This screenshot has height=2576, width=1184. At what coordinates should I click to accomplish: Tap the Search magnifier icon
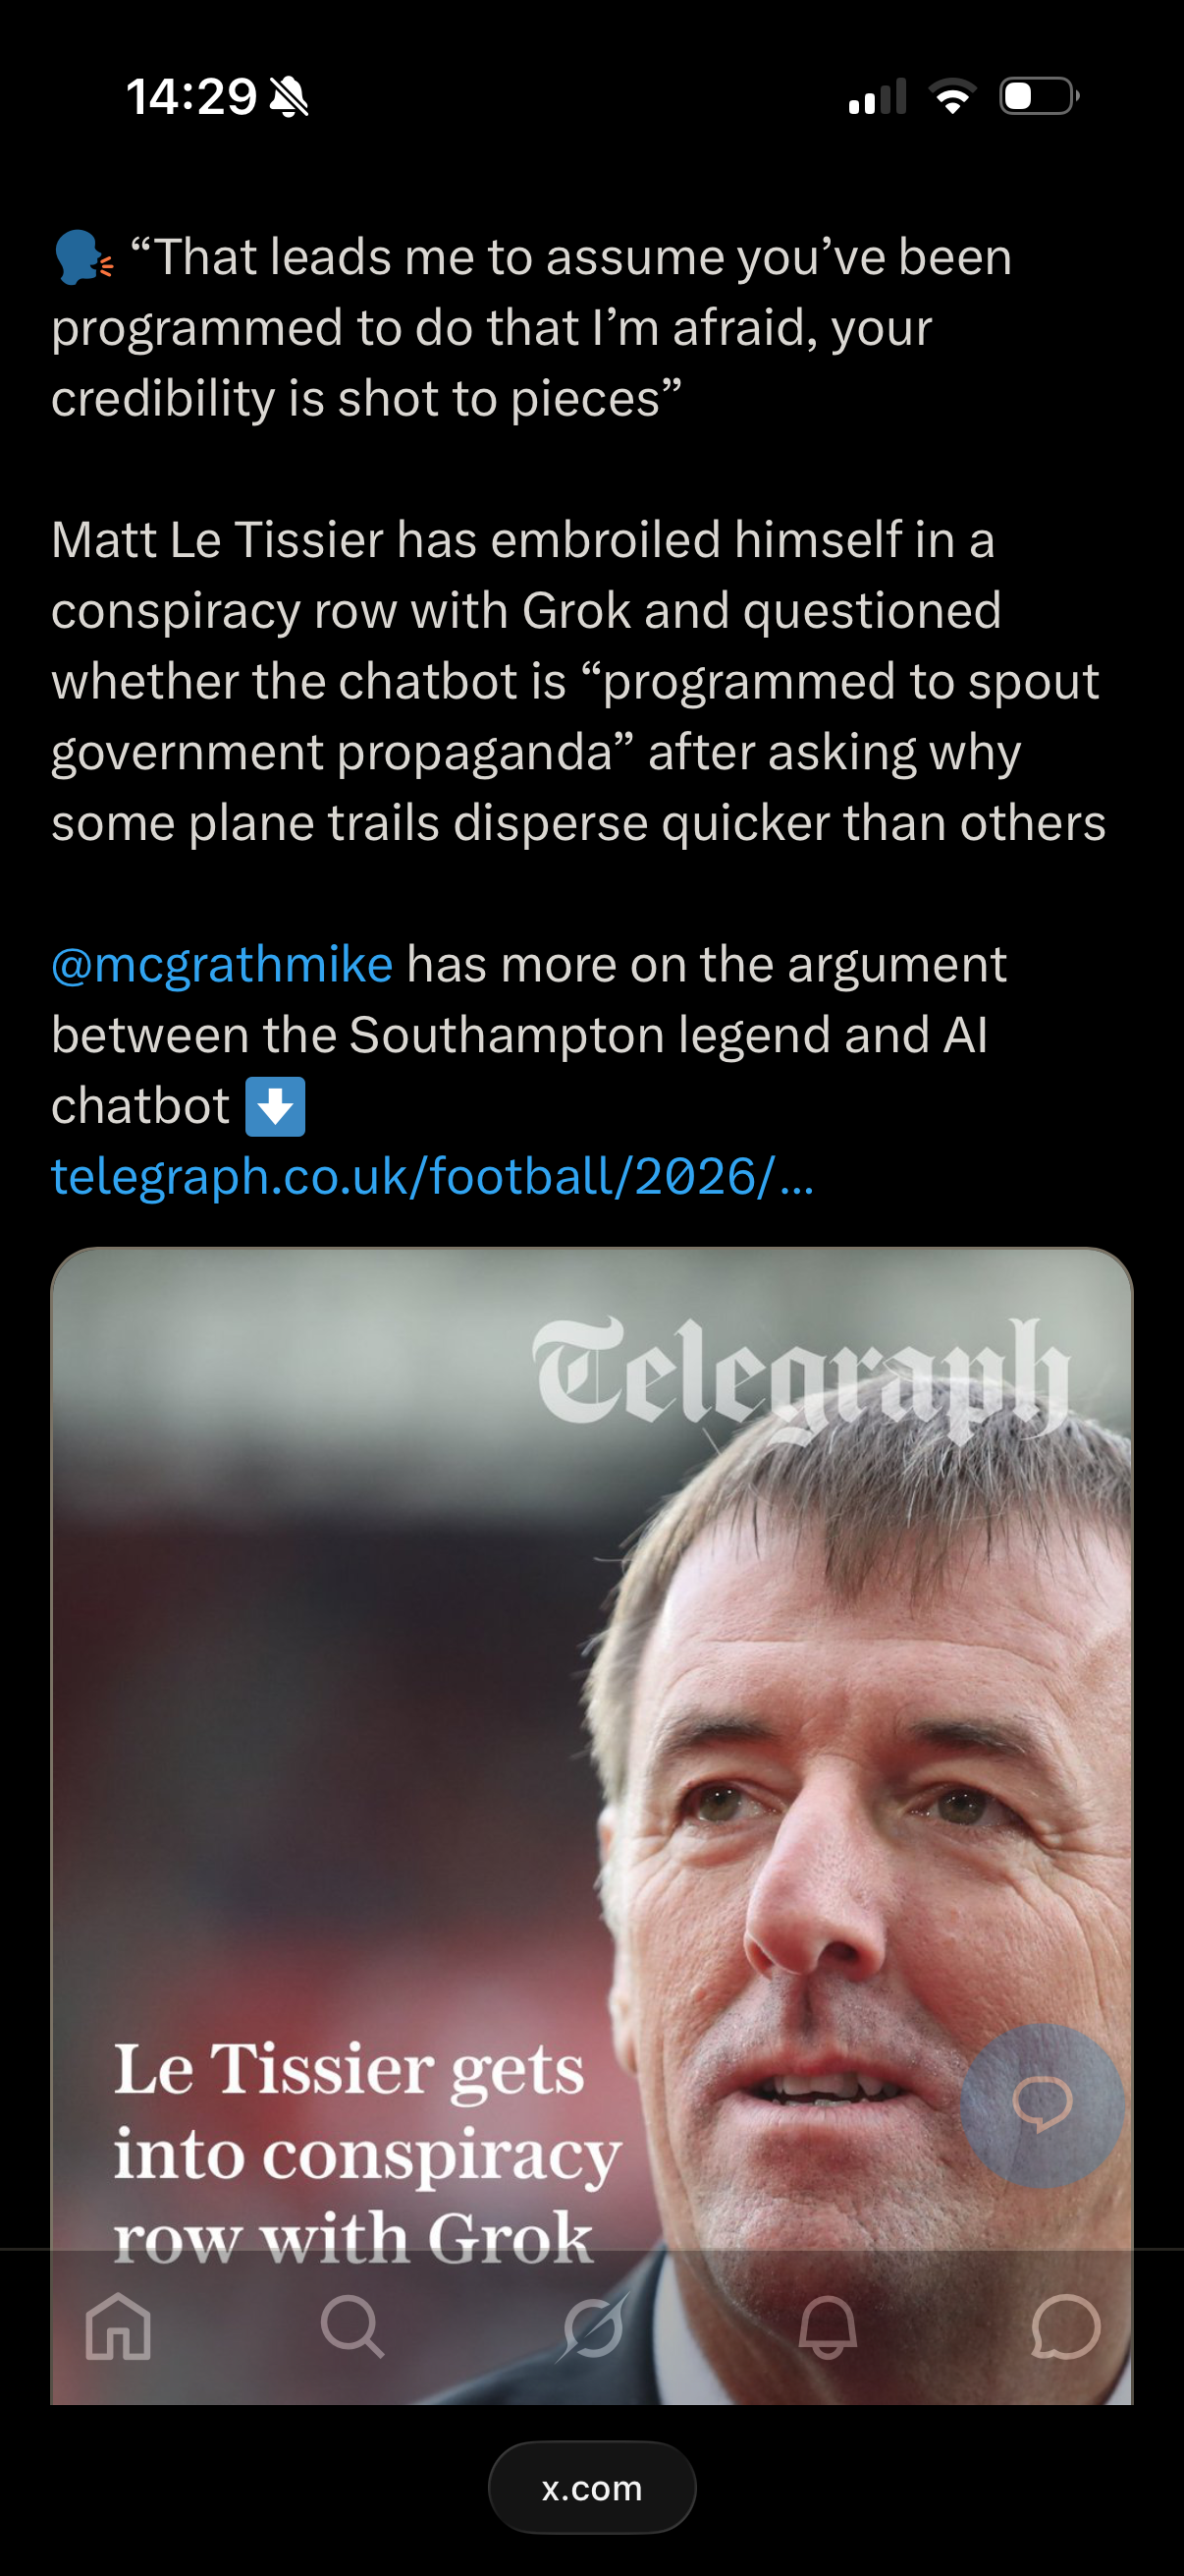352,2326
